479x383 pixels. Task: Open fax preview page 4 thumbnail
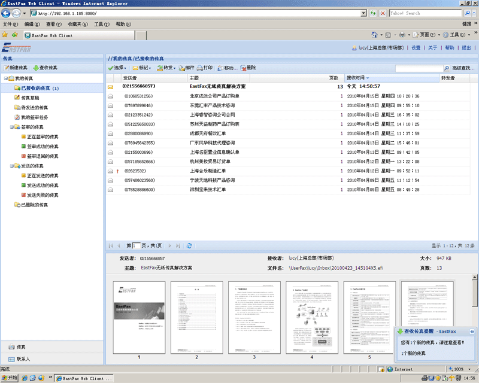[x=312, y=318]
